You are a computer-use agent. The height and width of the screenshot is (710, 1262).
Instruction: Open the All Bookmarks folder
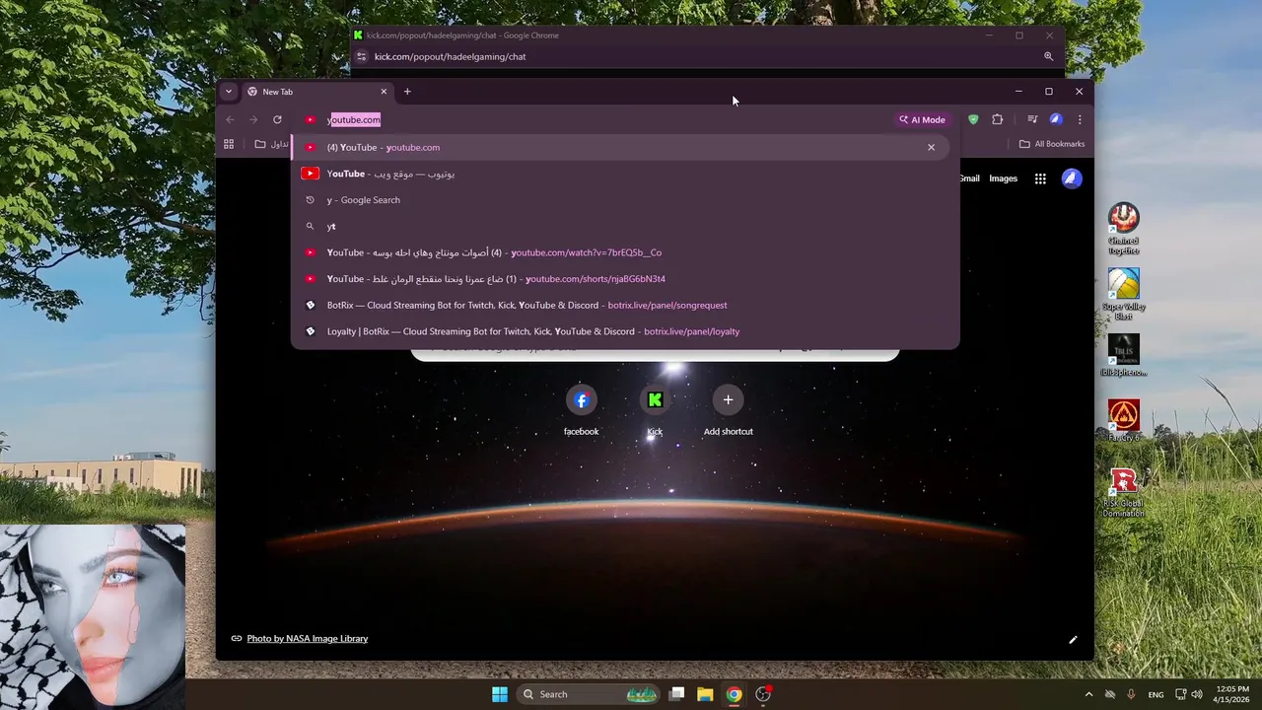click(x=1052, y=144)
